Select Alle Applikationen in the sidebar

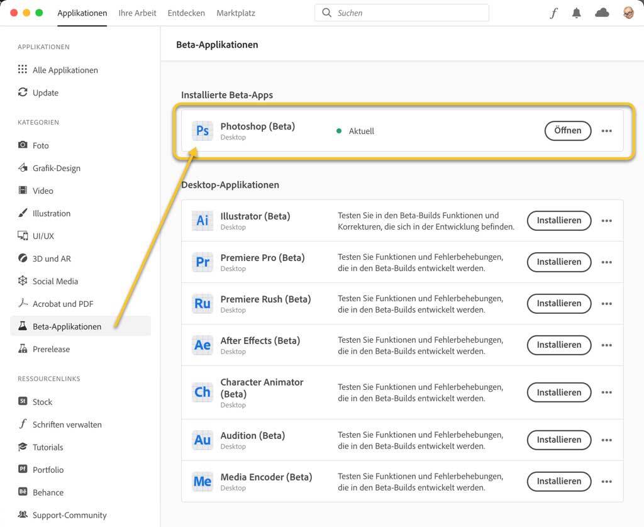pos(65,70)
